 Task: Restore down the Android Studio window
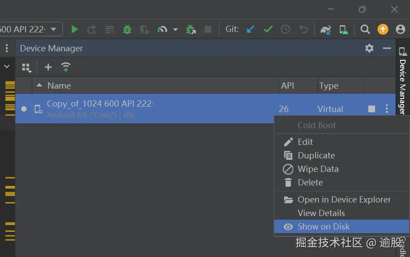pyautogui.click(x=362, y=9)
